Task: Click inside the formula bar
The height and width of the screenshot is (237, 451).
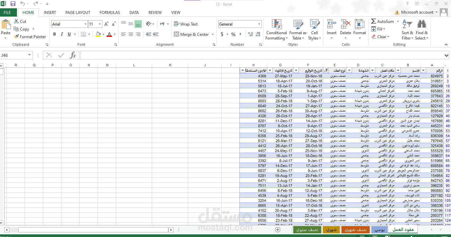Action: click(264, 55)
